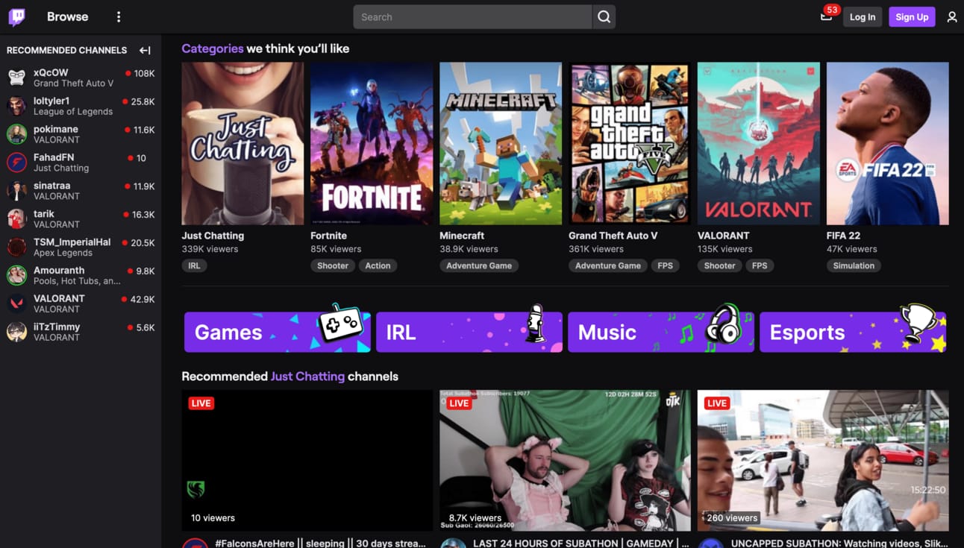Click pokimane's avatar in sidebar
This screenshot has height=548, width=964.
[16, 134]
